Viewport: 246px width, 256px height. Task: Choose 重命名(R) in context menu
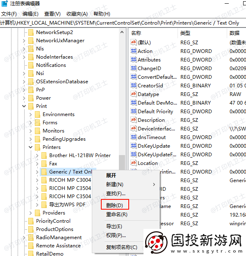pos(117,215)
